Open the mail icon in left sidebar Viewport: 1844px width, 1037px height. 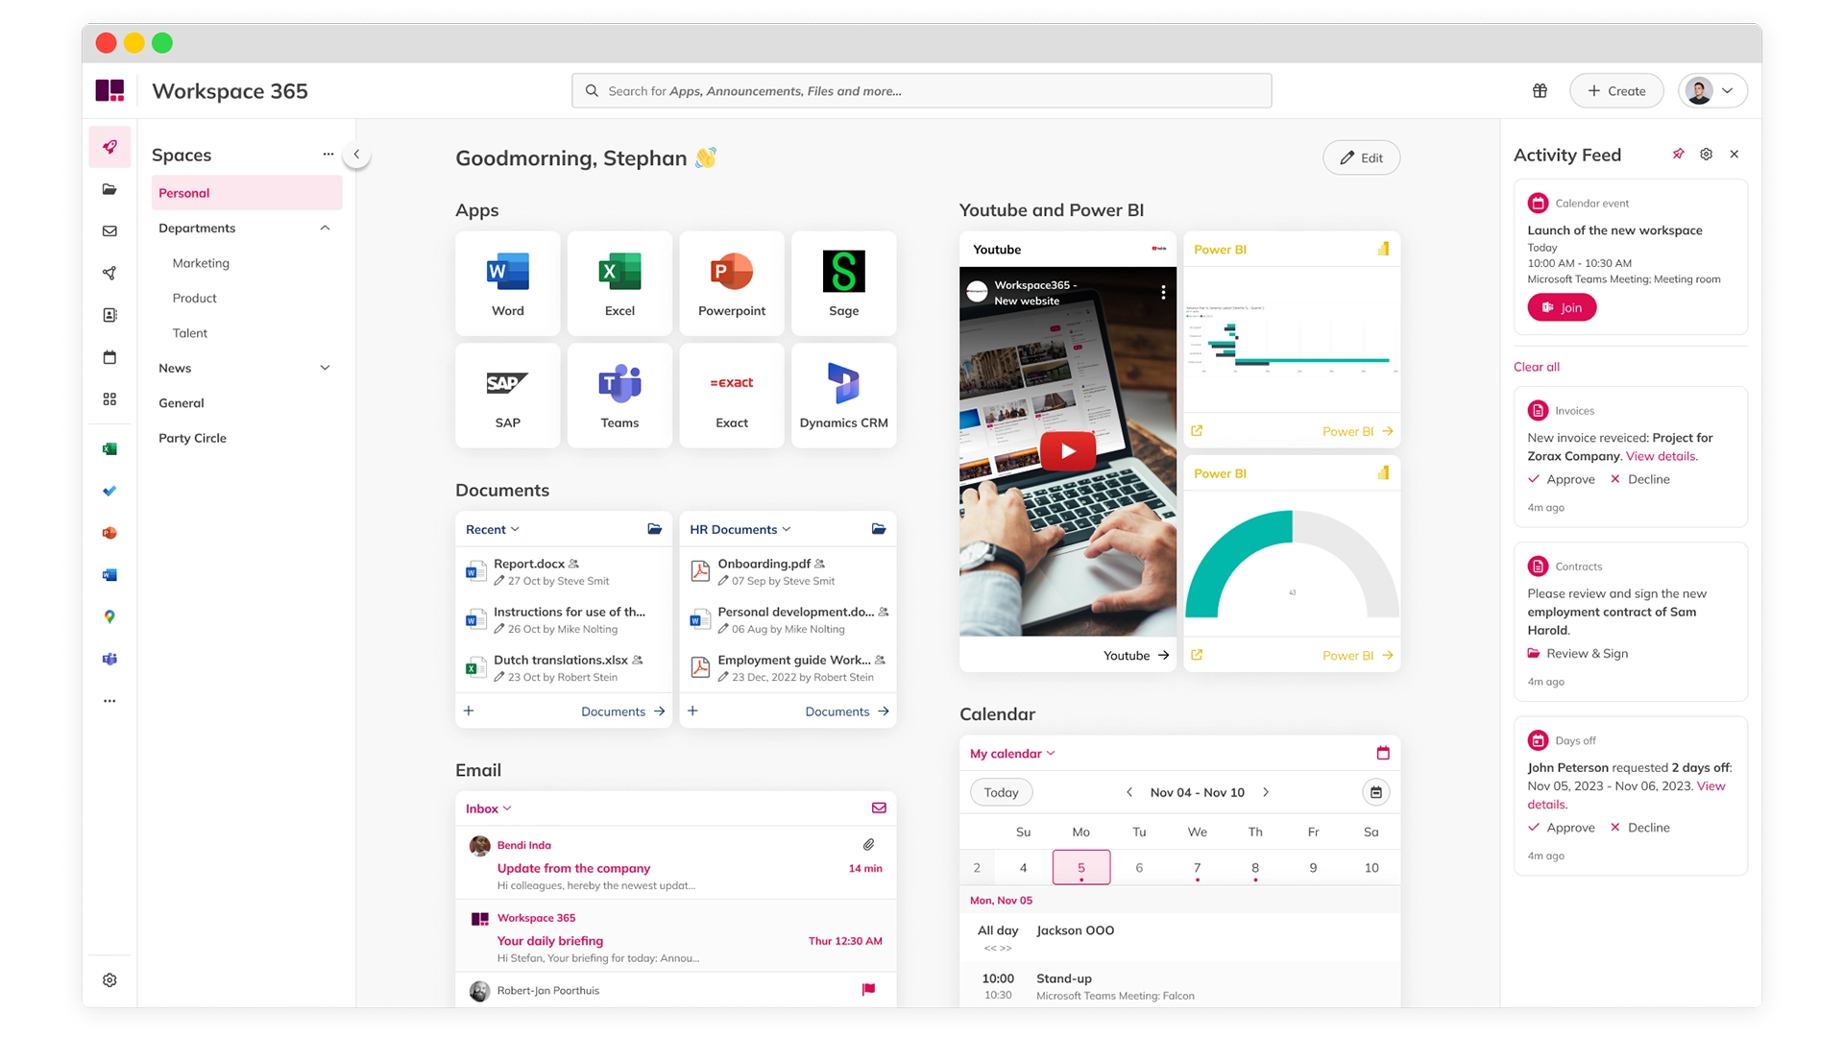click(109, 231)
